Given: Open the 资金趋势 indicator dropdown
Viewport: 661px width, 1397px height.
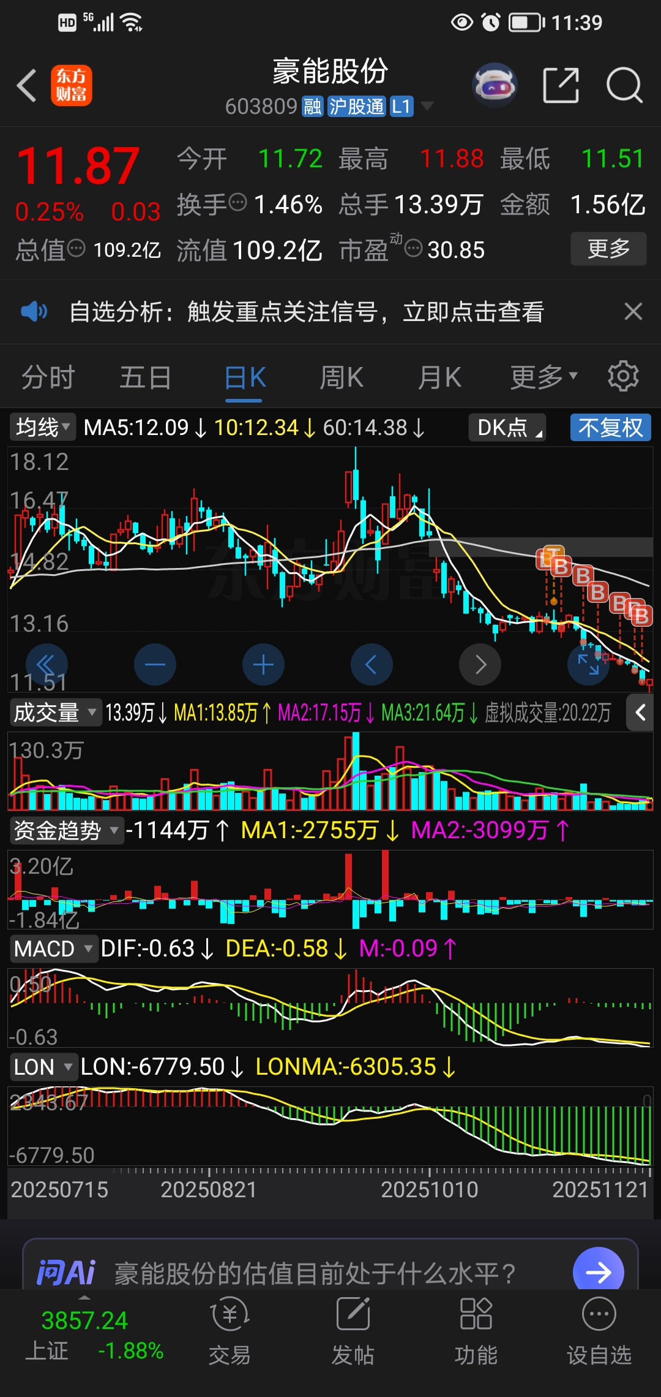Looking at the screenshot, I should pos(66,830).
